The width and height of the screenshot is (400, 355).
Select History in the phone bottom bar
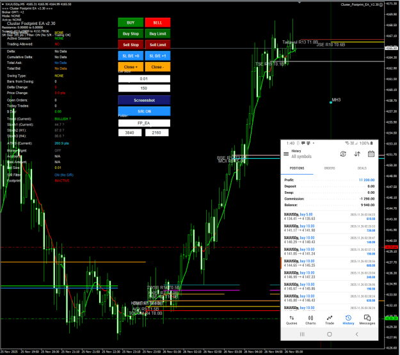(x=348, y=320)
